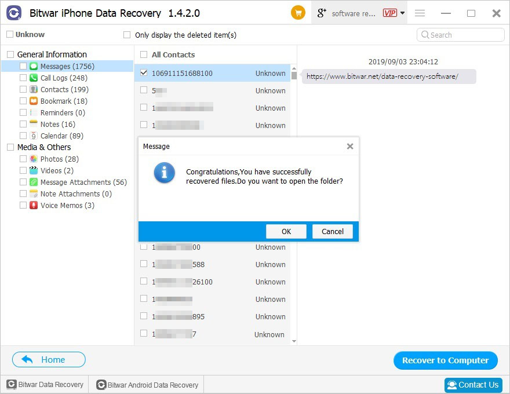
Task: Click the search magnifier icon
Action: (425, 34)
